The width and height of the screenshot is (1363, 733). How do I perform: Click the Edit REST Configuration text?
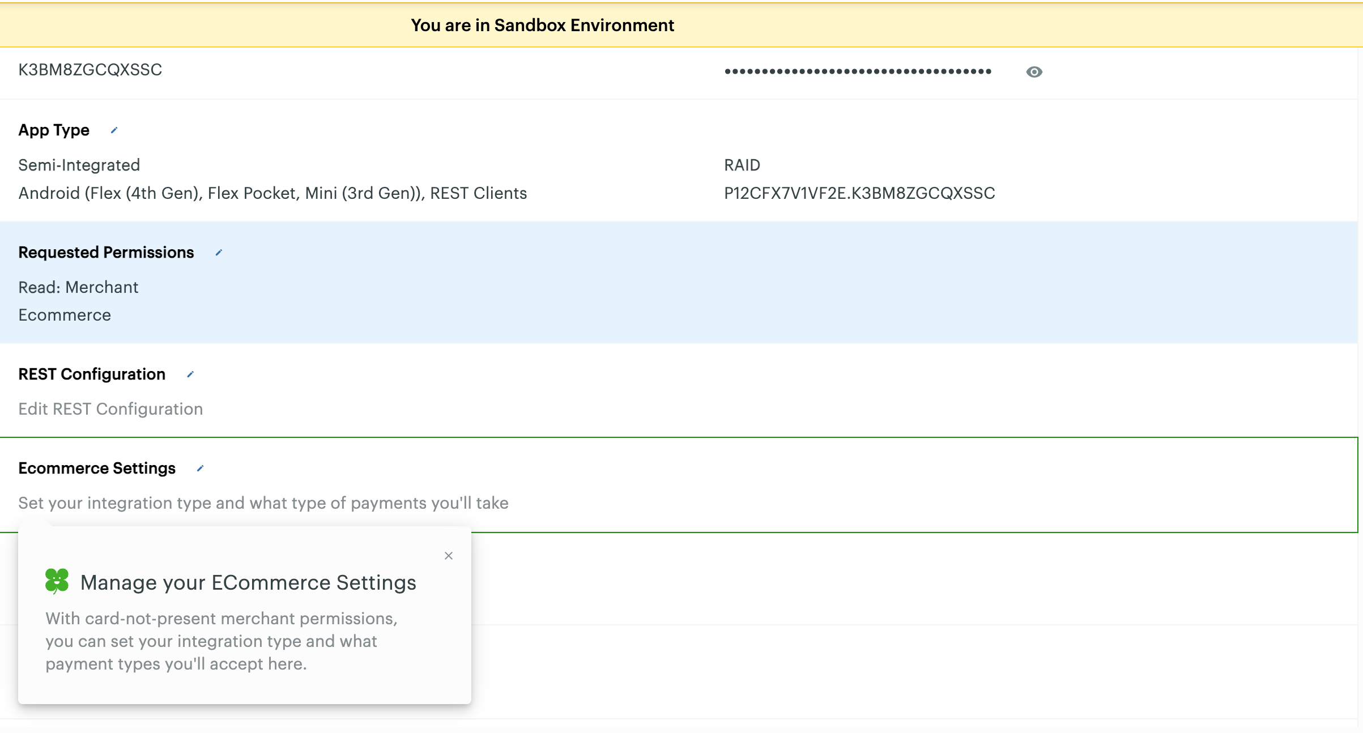pos(110,409)
